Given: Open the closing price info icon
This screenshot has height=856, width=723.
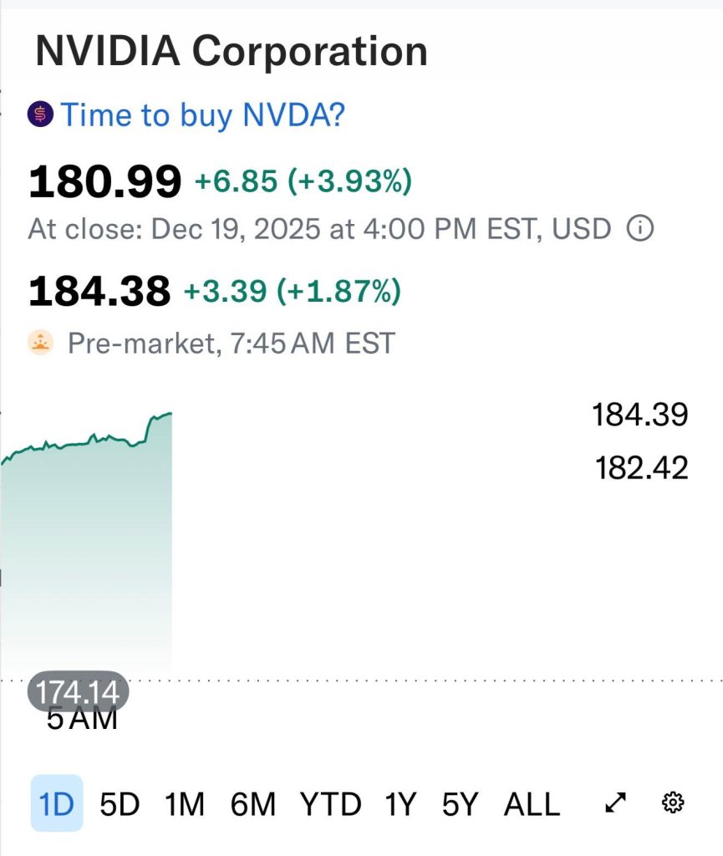Looking at the screenshot, I should point(639,228).
